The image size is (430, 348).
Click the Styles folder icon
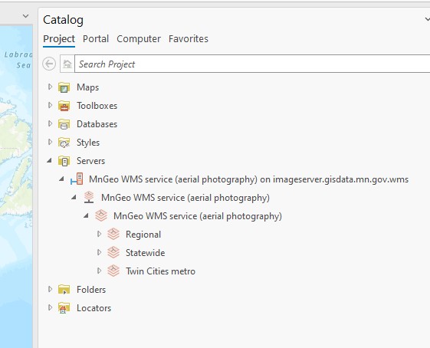(64, 143)
